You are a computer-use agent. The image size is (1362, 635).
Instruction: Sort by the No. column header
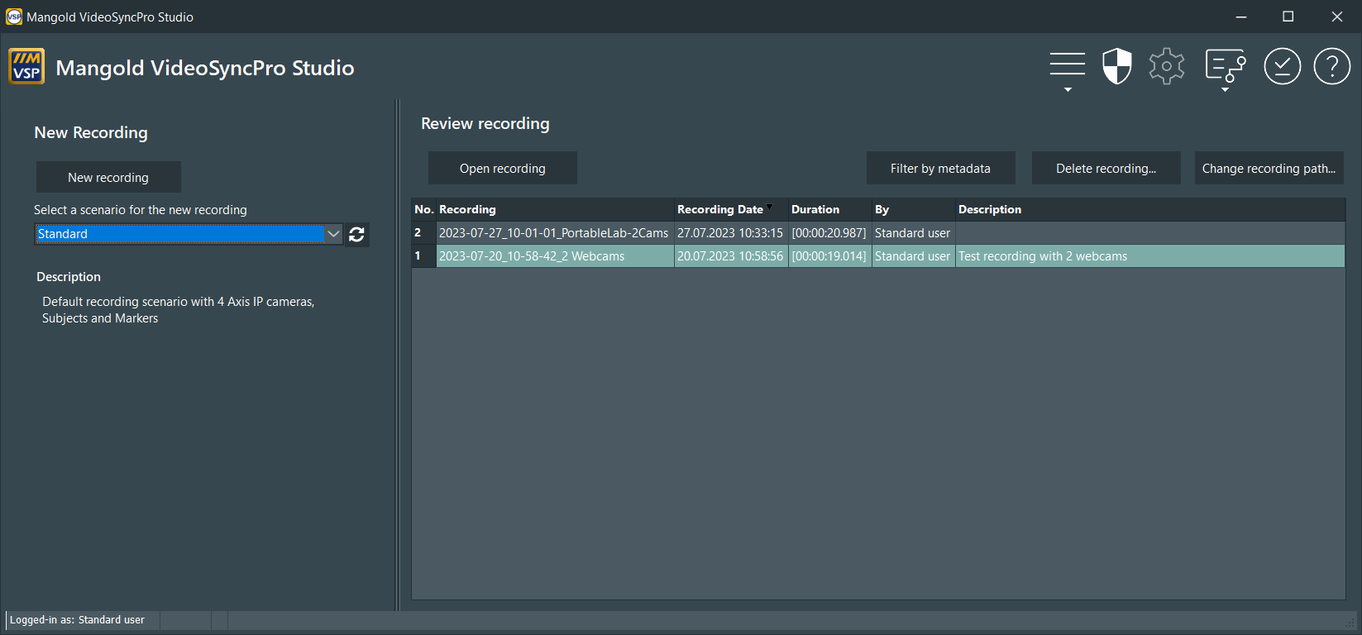tap(424, 209)
